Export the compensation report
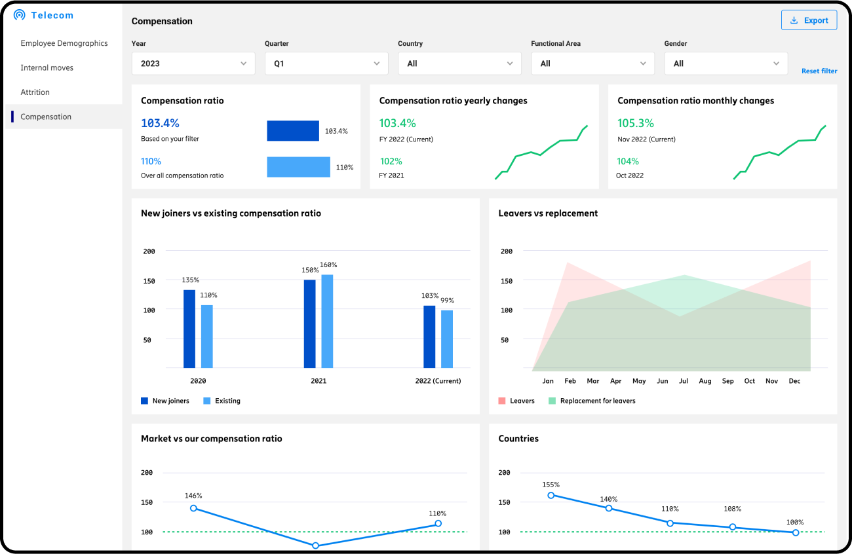The image size is (852, 554). pyautogui.click(x=809, y=20)
